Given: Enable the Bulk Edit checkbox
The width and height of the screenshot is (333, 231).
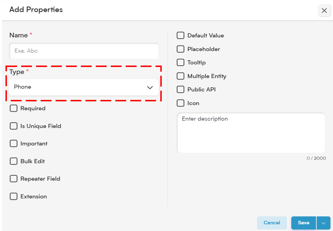Looking at the screenshot, I should [x=14, y=161].
